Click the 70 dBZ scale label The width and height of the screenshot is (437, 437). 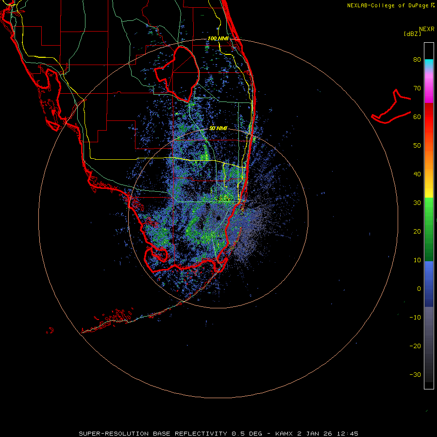[417, 88]
